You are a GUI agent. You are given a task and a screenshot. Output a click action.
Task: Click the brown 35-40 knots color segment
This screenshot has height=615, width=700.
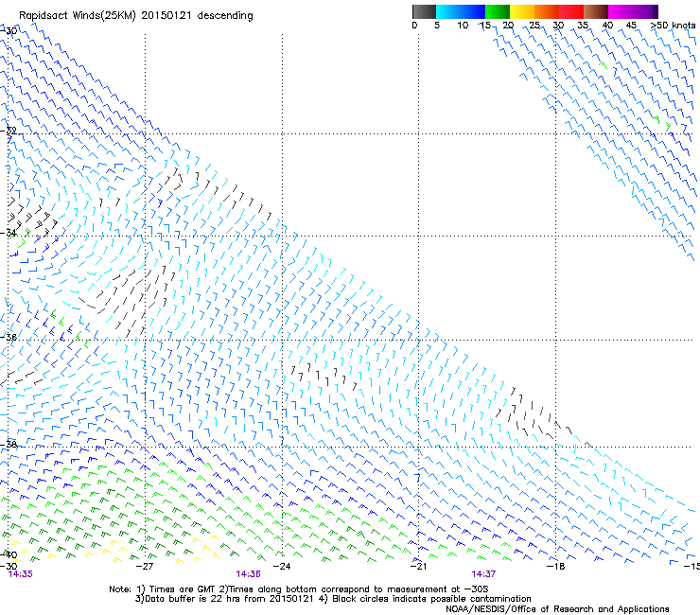coord(596,11)
